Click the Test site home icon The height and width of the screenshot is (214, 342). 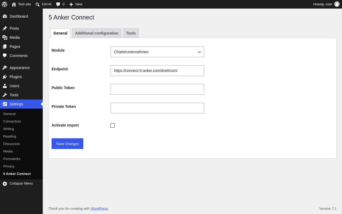[14, 4]
